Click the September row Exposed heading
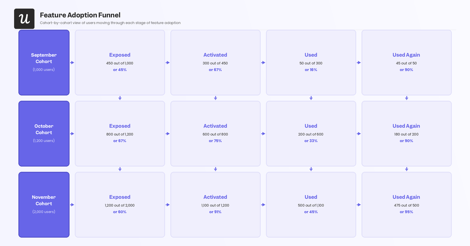 [120, 55]
